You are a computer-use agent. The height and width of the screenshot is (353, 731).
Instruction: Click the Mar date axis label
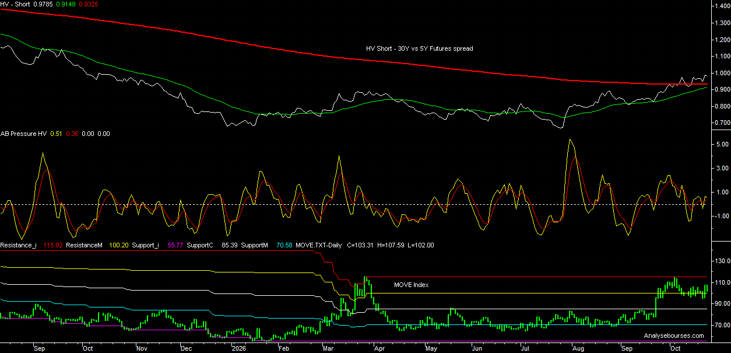pos(328,348)
